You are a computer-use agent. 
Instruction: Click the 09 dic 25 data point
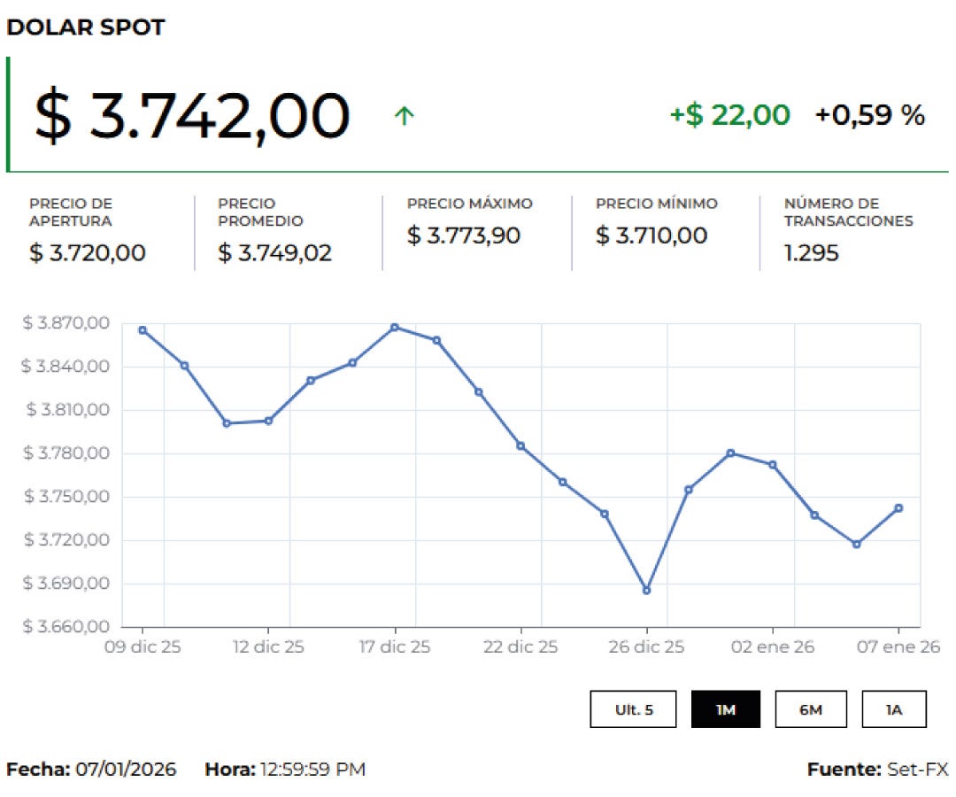143,330
